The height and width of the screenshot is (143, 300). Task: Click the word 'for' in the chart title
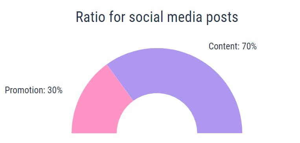tap(117, 17)
